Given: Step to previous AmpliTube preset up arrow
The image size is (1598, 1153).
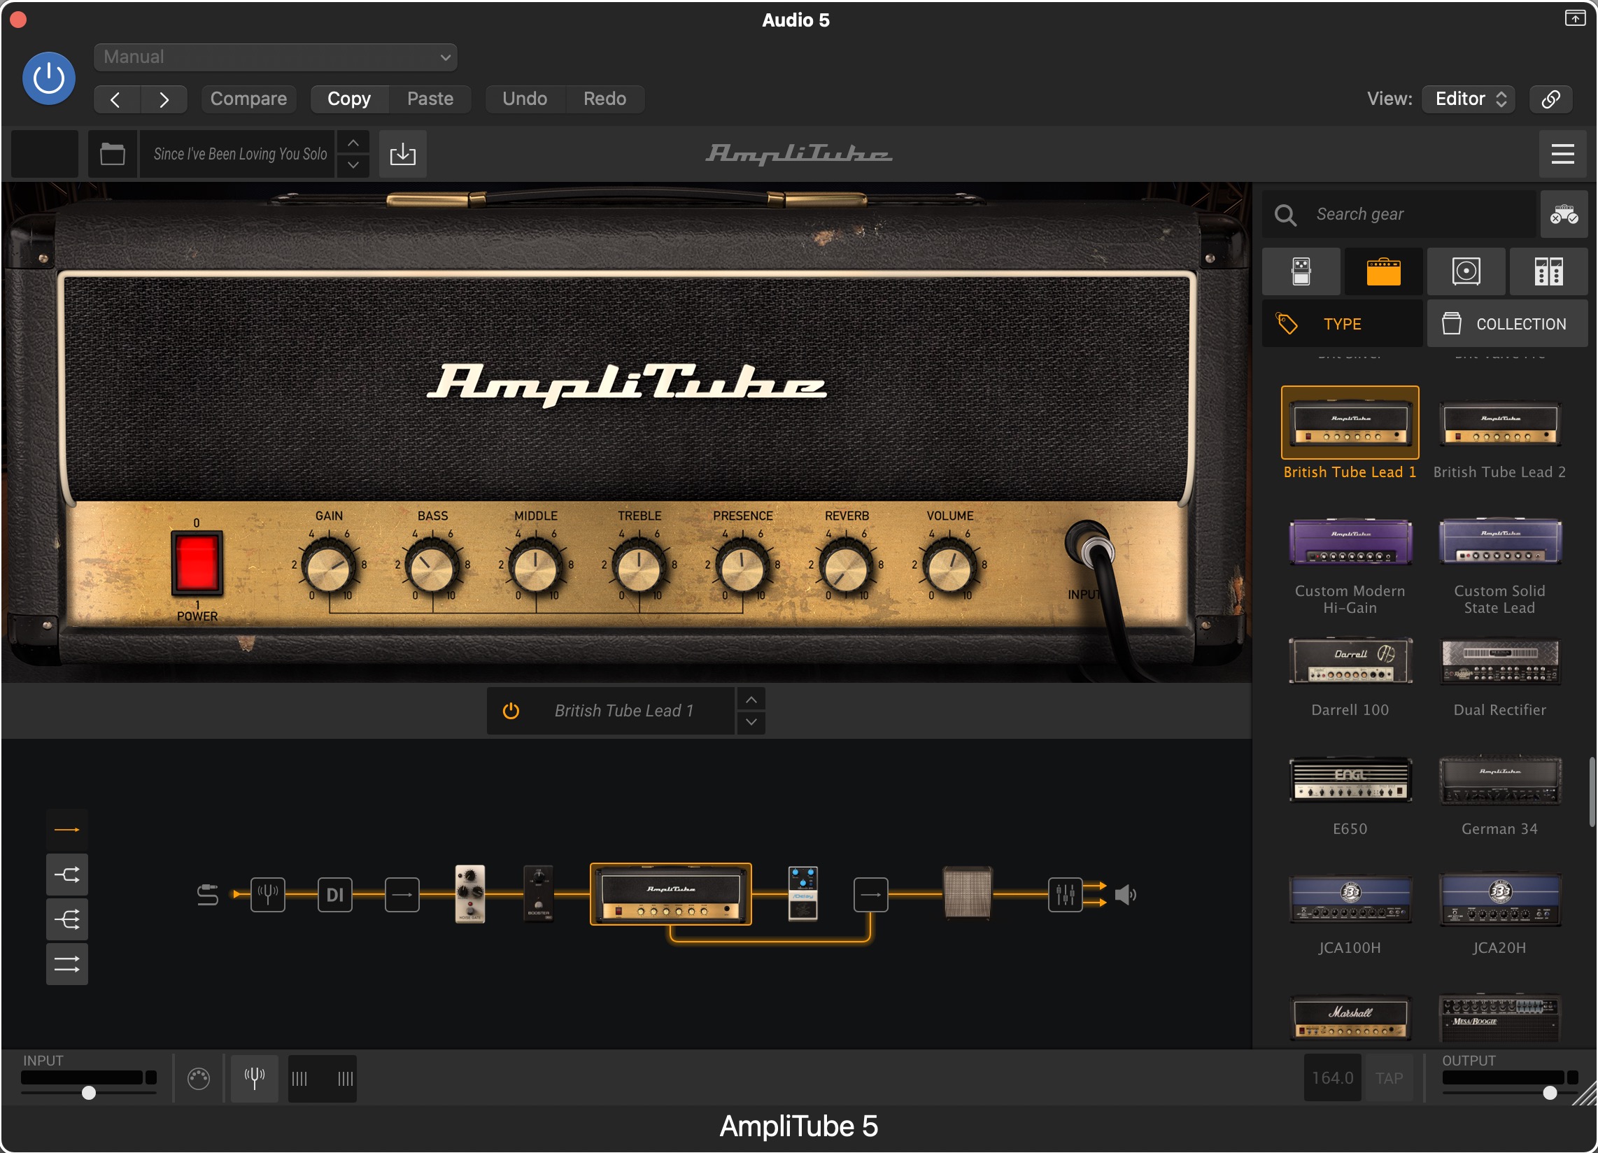Looking at the screenshot, I should 353,142.
